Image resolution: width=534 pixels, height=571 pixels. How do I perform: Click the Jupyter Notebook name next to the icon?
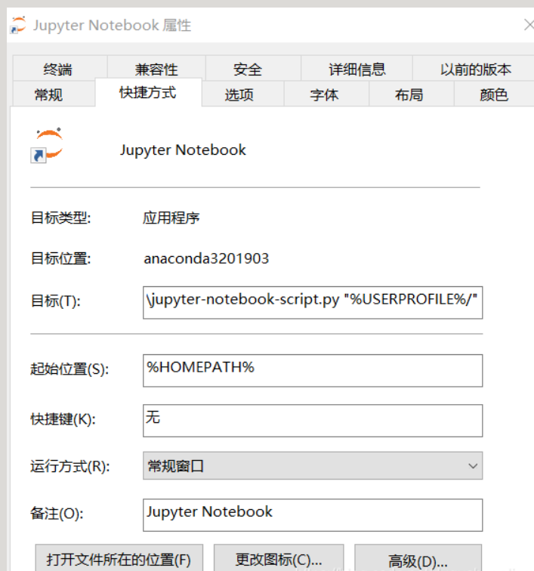coord(183,150)
